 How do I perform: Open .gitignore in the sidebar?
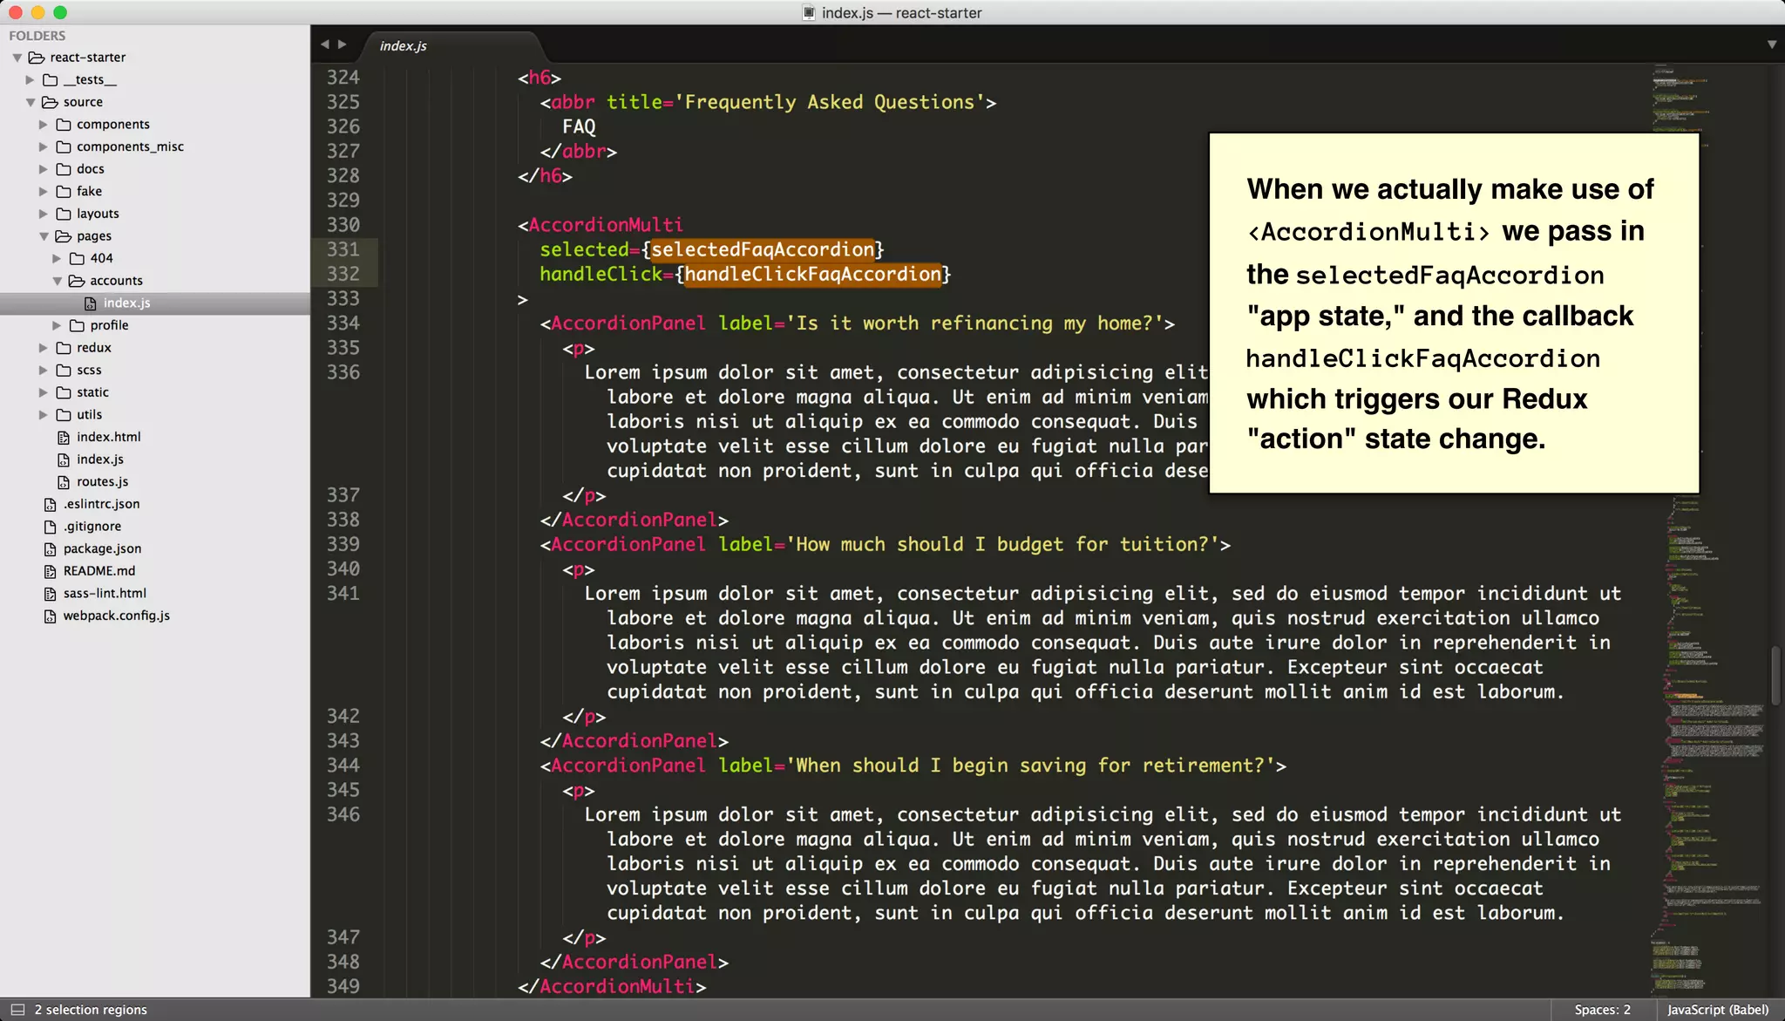[x=92, y=527]
